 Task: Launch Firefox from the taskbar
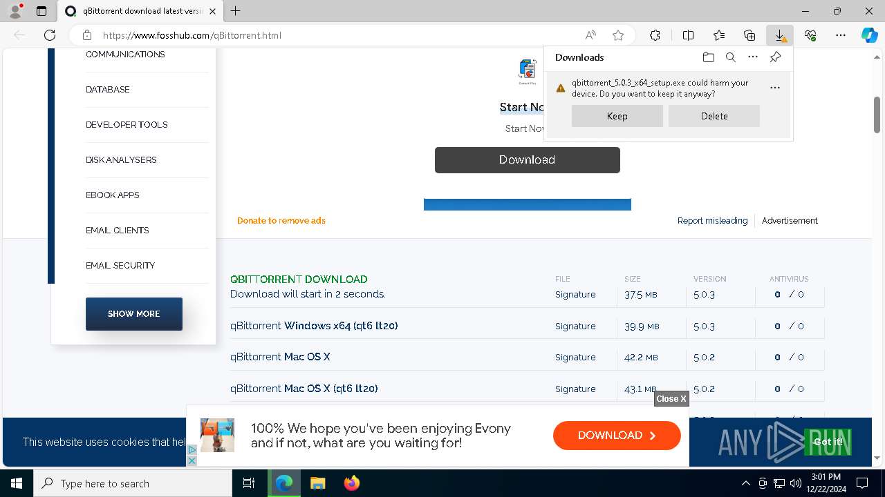pos(351,483)
